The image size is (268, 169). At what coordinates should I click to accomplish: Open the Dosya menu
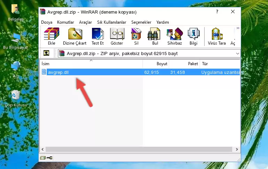click(47, 22)
